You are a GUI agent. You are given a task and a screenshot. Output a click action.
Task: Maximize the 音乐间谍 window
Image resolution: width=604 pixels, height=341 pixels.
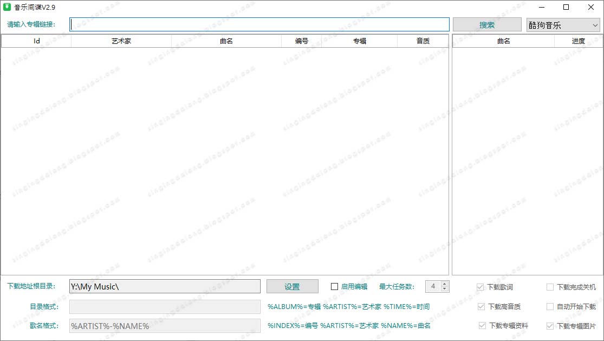click(566, 7)
